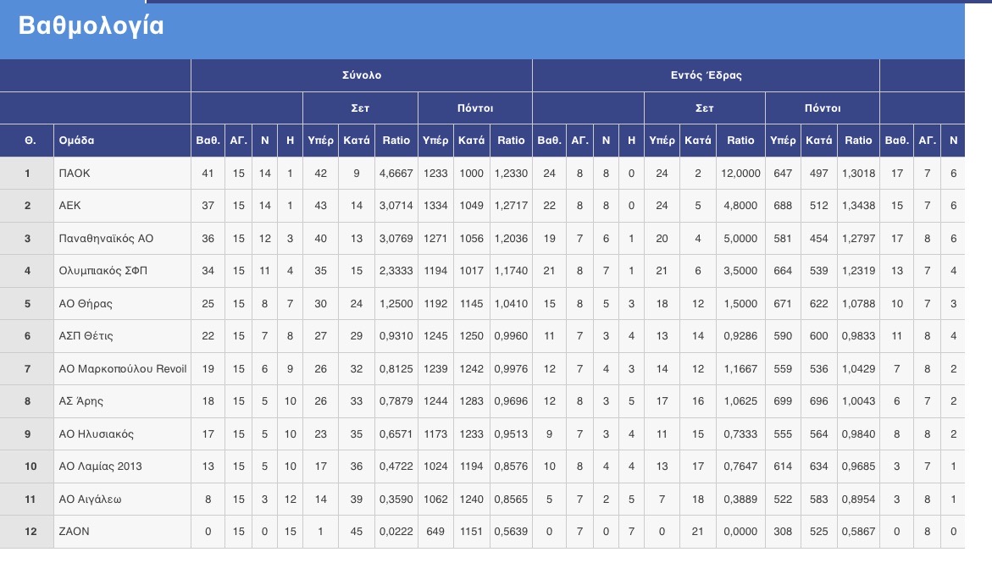
Task: Click the Βαθμολογία page heading
Action: click(91, 26)
